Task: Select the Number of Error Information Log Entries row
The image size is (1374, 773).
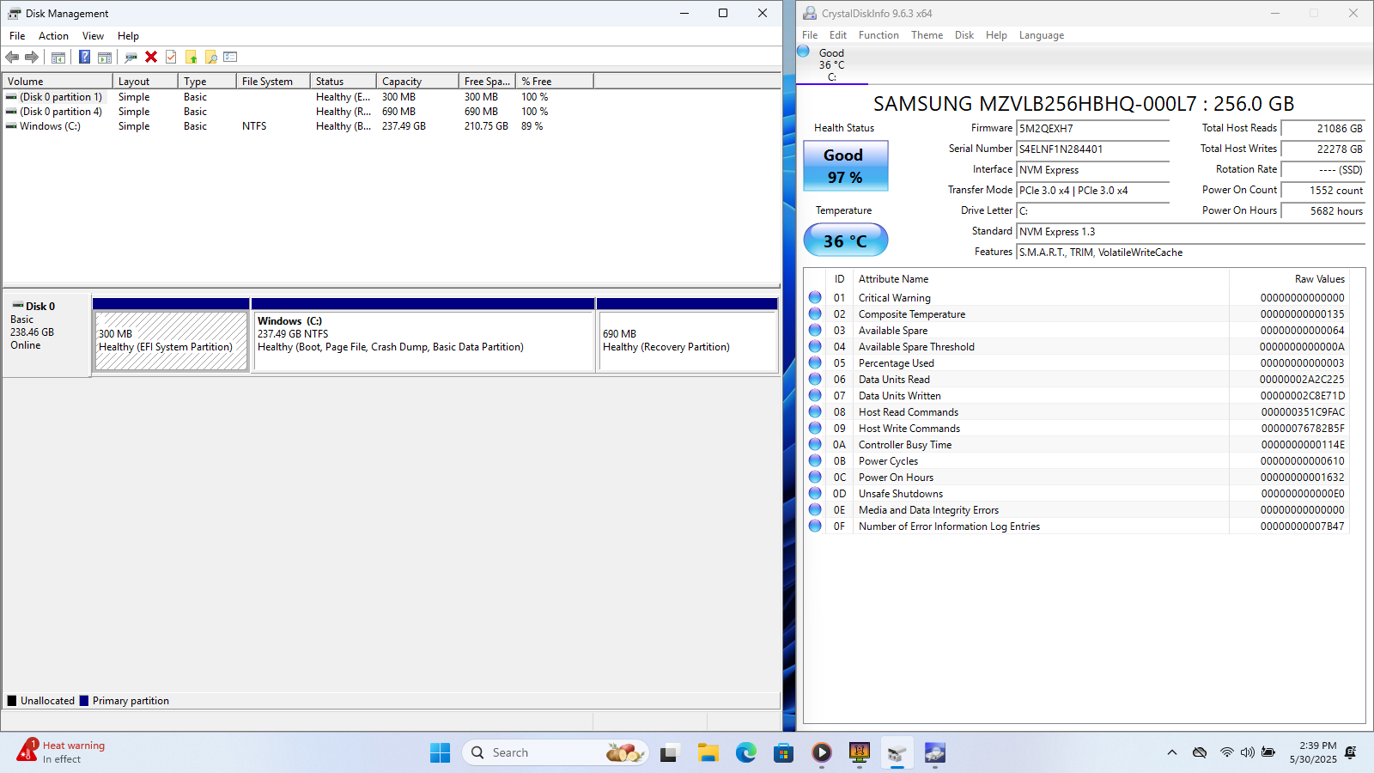Action: coord(1076,526)
